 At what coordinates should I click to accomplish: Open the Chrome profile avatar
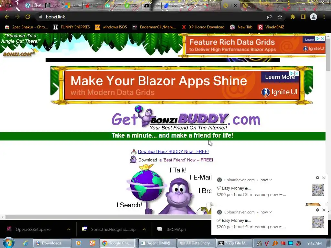[314, 17]
